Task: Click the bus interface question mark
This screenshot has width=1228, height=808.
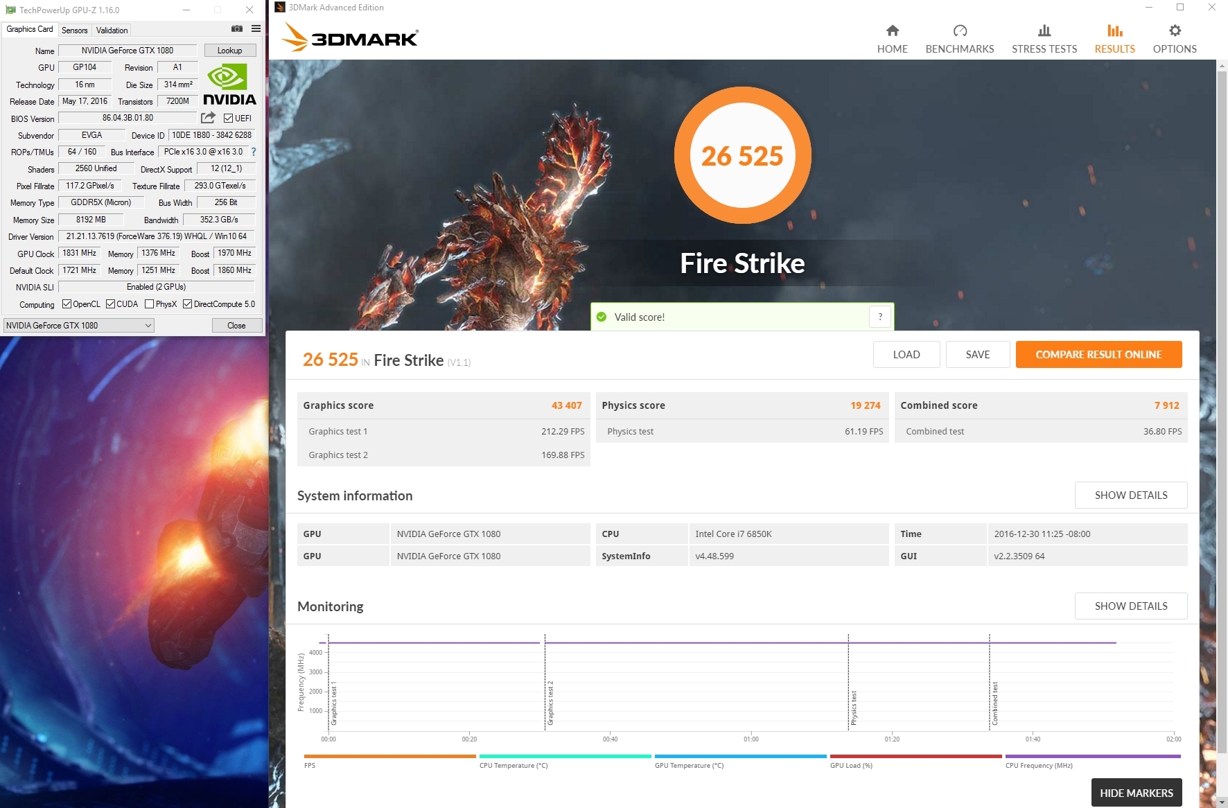Action: click(x=254, y=152)
